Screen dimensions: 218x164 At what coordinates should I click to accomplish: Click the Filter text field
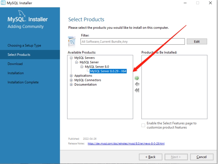click(x=132, y=42)
